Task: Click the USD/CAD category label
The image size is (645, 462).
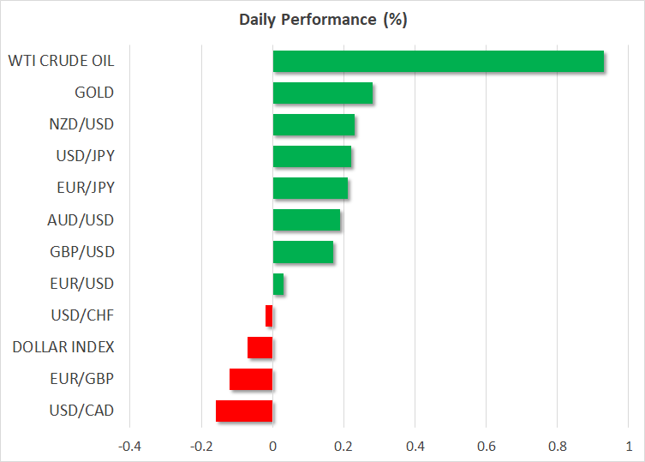Action: pos(82,411)
